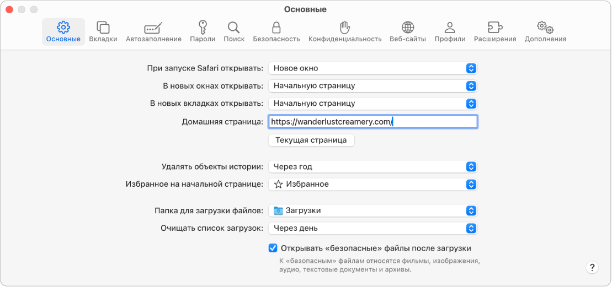
Task: Open the Поиск magnifier pane
Action: coord(234,31)
